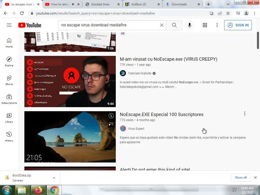Open the Tutoriale Gratuite channel
The height and width of the screenshot is (195, 260).
coord(139,73)
